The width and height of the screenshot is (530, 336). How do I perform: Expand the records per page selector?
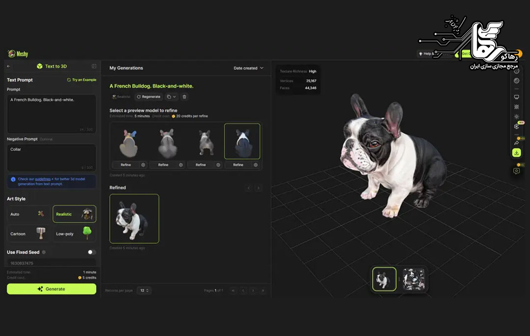click(x=144, y=290)
